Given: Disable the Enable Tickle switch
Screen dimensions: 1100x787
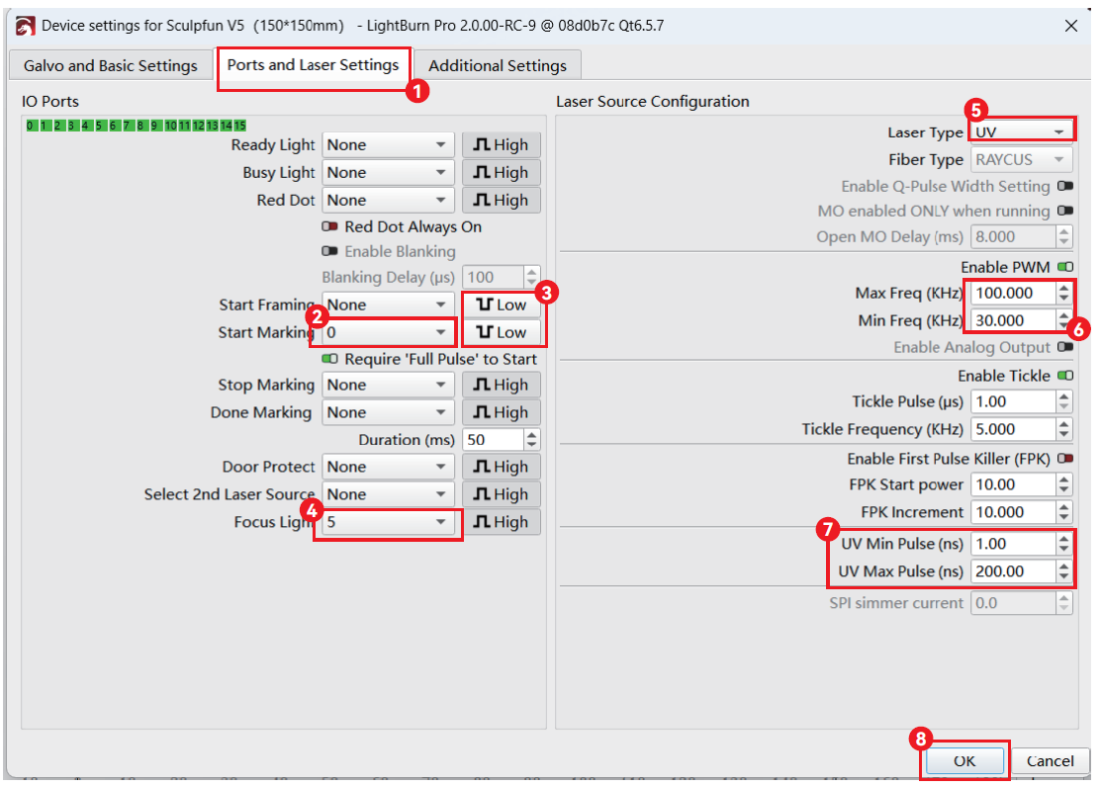Looking at the screenshot, I should 1064,377.
